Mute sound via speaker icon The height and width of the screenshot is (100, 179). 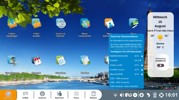[x=122, y=95]
